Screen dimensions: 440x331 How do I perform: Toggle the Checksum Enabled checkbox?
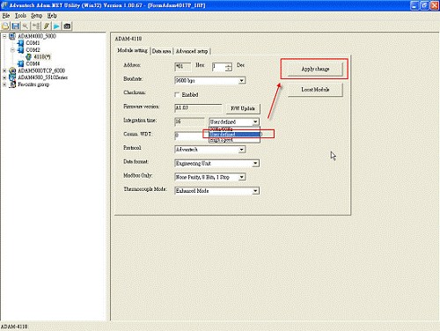pyautogui.click(x=177, y=94)
